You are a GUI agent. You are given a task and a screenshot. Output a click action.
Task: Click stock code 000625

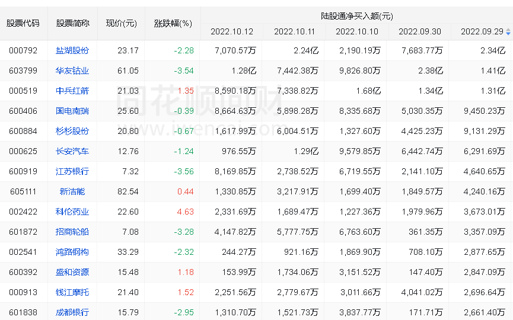click(x=23, y=151)
